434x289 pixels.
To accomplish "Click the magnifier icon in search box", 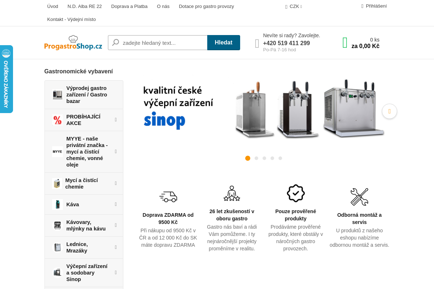I will [x=116, y=43].
